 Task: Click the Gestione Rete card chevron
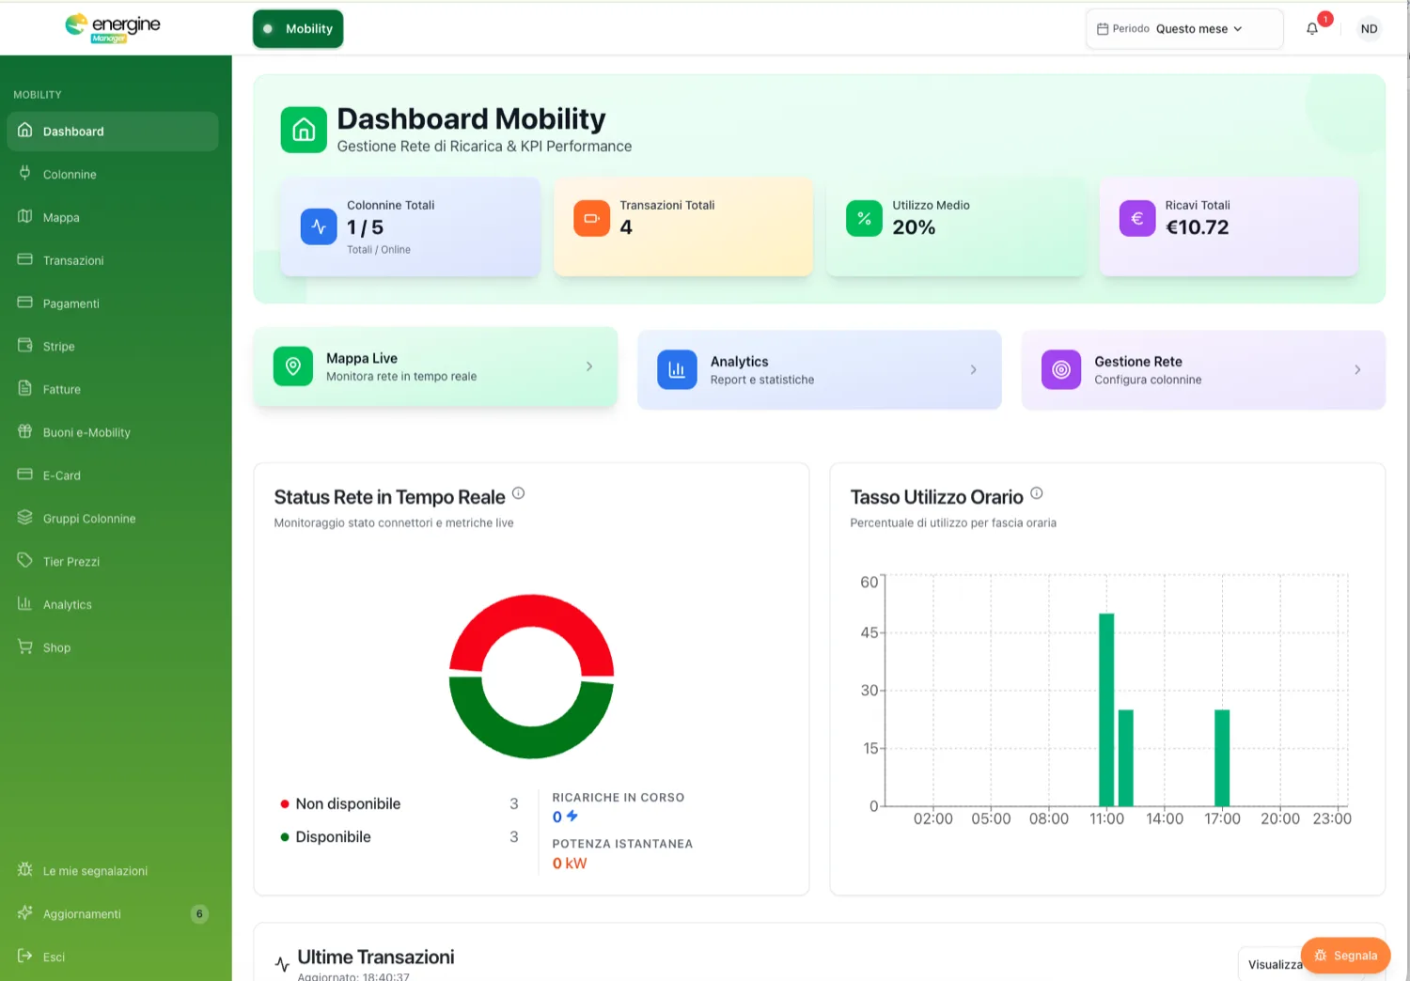click(1357, 369)
